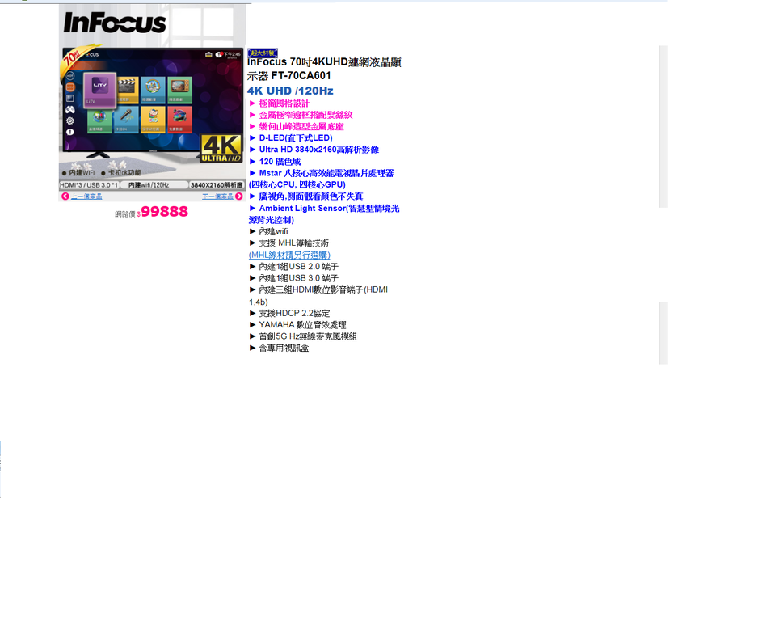Click the previous product arrow icon
The width and height of the screenshot is (758, 621).
(65, 196)
